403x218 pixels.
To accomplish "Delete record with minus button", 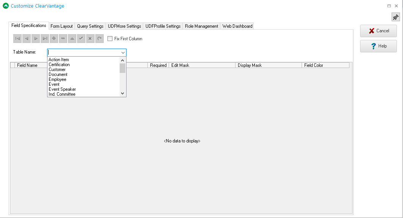I will click(63, 39).
